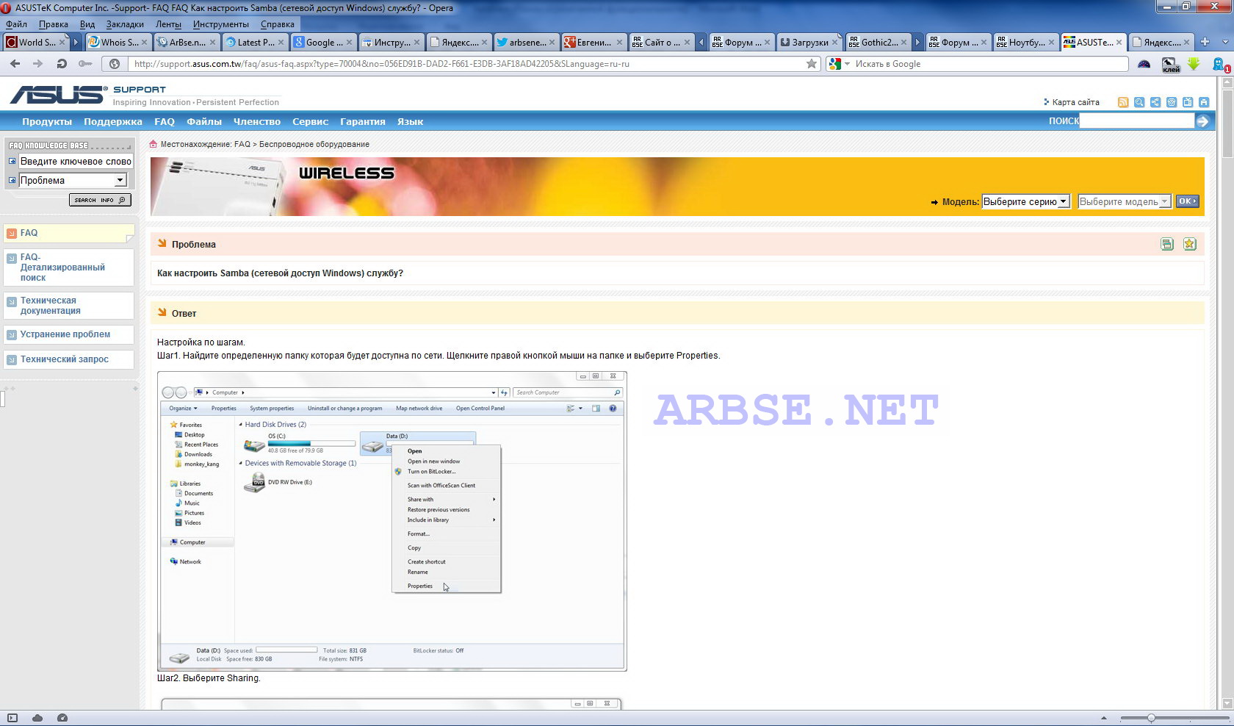Click the Opera Turbo gauge icon
1234x726 pixels.
click(62, 718)
